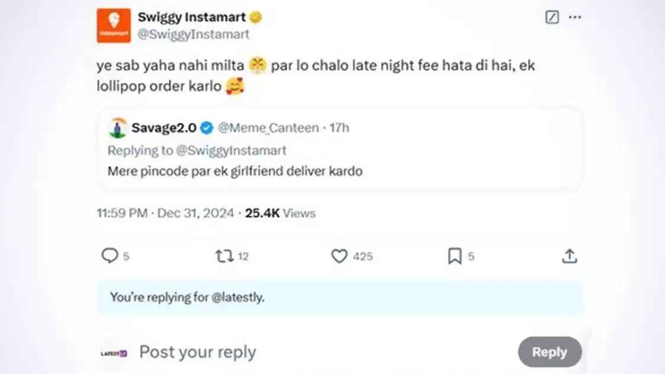Click the reply comment icon
665x374 pixels.
point(110,256)
